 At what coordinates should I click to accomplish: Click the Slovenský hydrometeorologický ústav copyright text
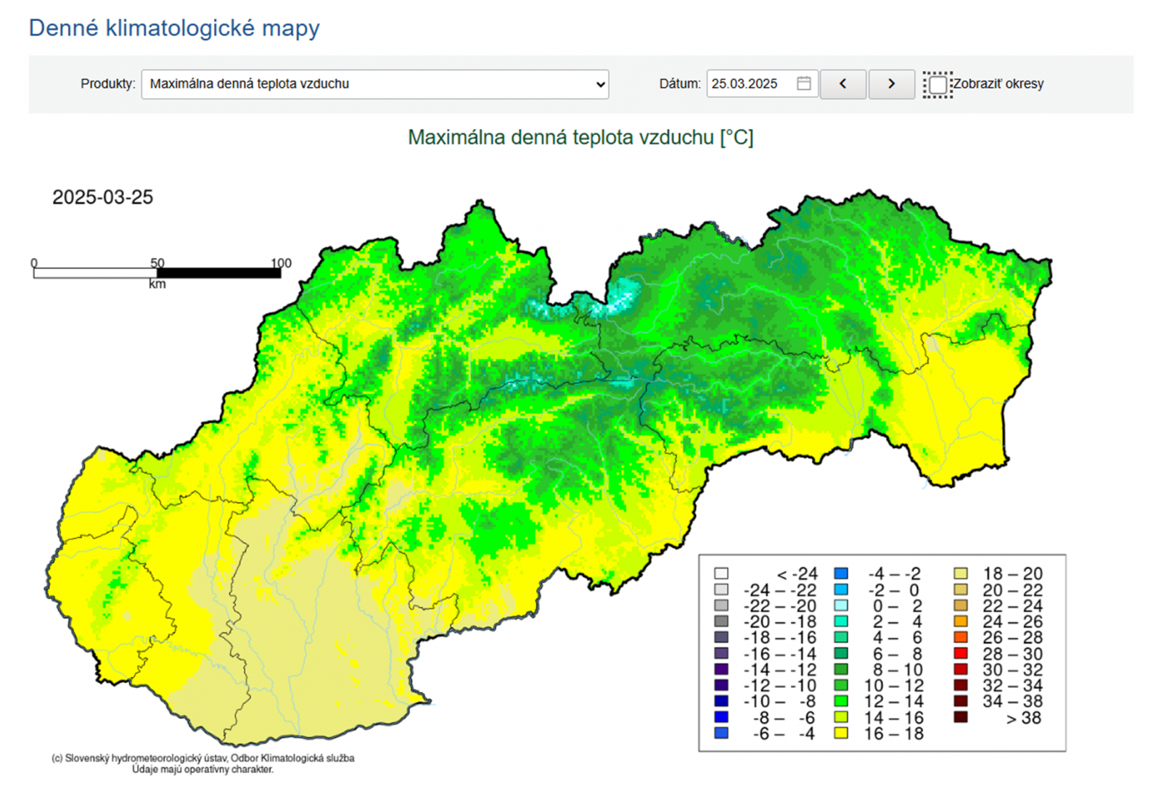coord(202,758)
